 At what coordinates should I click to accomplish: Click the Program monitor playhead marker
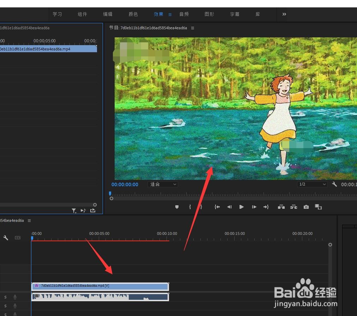pos(110,194)
